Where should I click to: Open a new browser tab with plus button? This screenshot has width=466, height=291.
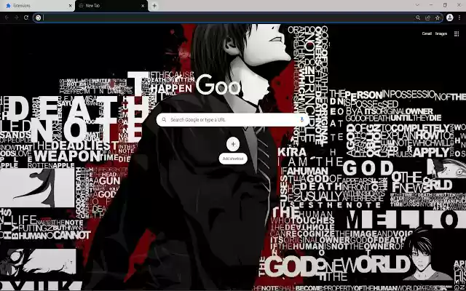click(x=154, y=6)
